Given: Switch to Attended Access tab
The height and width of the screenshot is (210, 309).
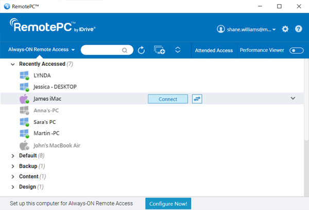Looking at the screenshot, I should (214, 50).
